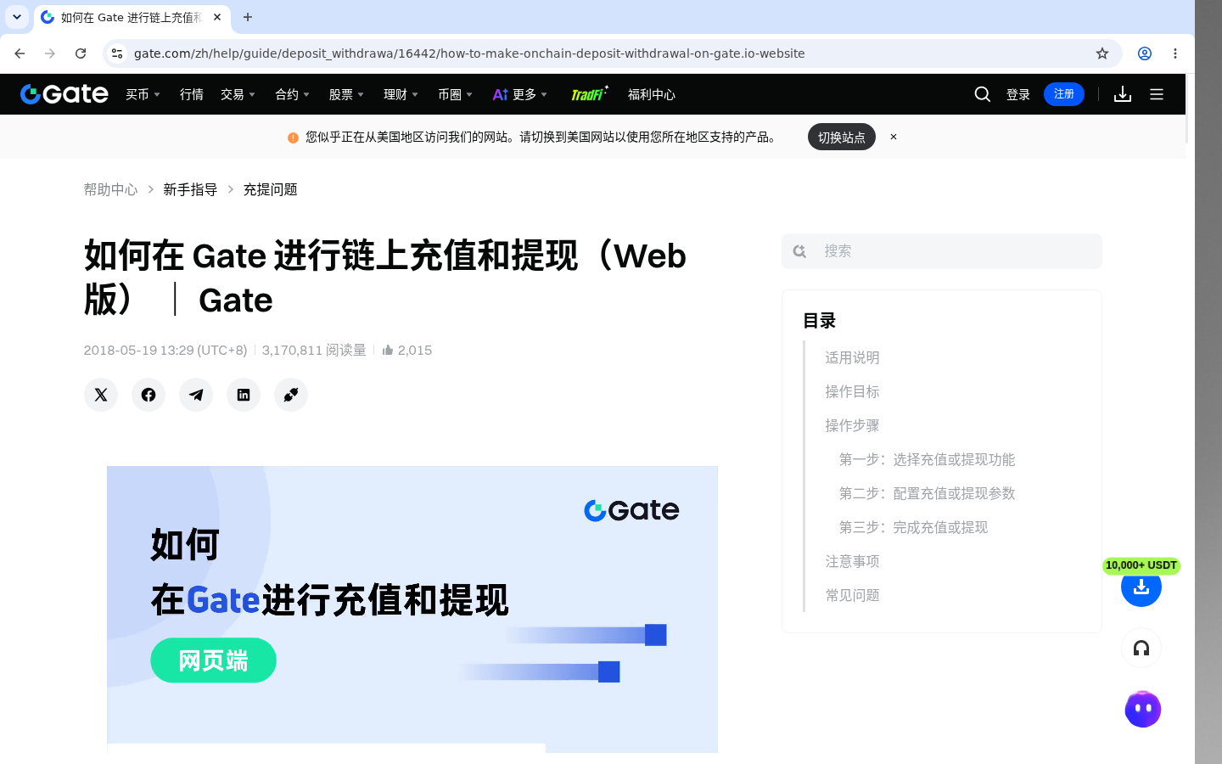The image size is (1222, 764).
Task: Click the browser address bar URL
Action: click(469, 53)
